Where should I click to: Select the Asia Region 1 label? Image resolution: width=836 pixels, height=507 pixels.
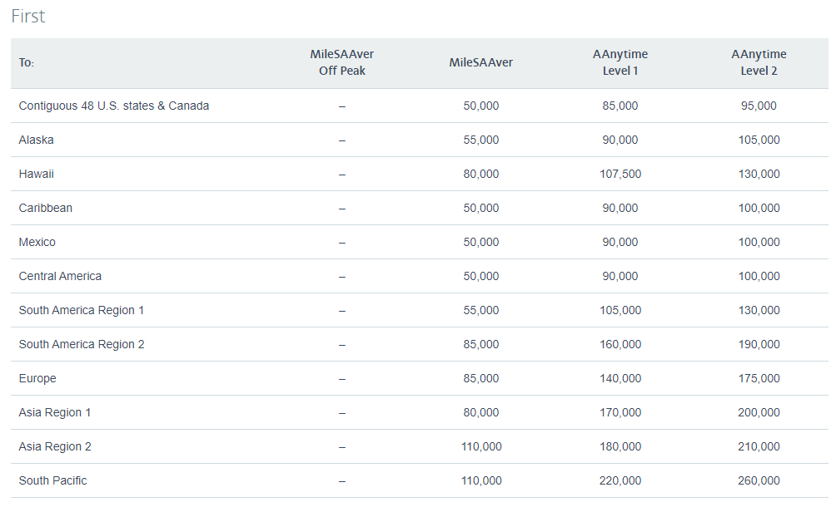point(55,412)
